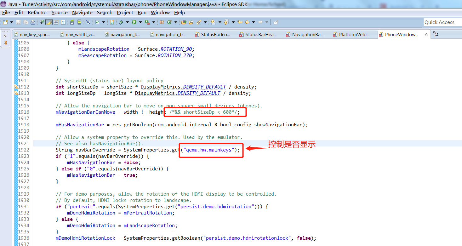This screenshot has width=462, height=246.
Task: Expand the Run button dropdown arrow
Action: (x=140, y=22)
